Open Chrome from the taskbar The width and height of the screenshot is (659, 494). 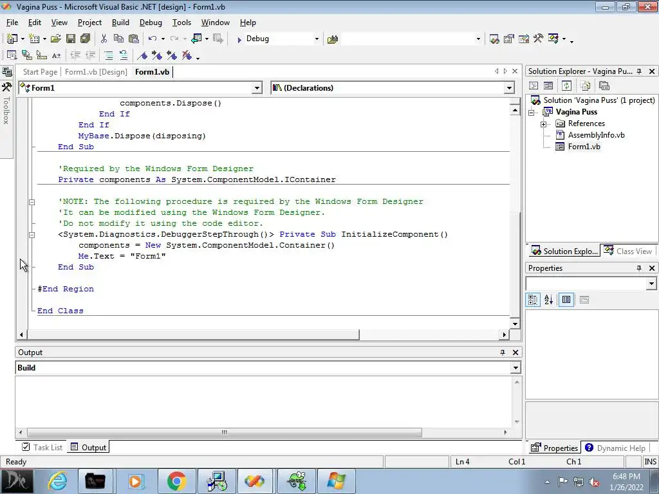176,481
